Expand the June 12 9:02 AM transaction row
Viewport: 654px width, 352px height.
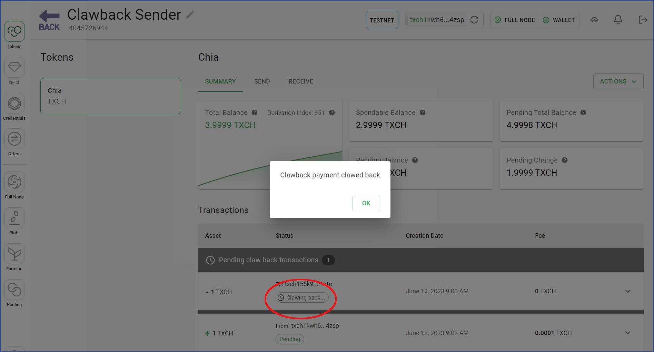coord(628,333)
